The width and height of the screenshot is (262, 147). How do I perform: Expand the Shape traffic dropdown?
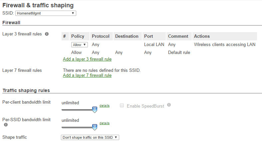click(x=90, y=137)
